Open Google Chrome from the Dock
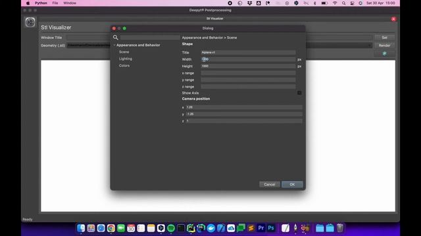421x236 pixels. (x=111, y=228)
